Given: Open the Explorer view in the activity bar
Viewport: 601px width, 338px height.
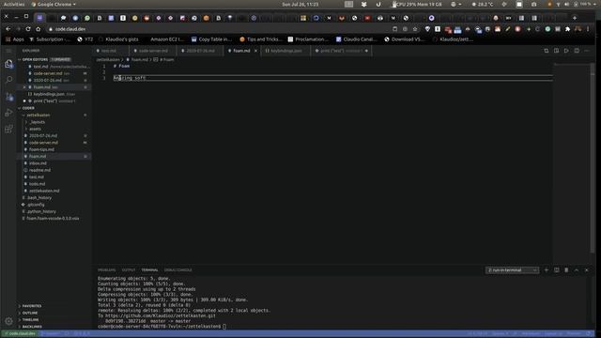Looking at the screenshot, I should click(x=8, y=64).
